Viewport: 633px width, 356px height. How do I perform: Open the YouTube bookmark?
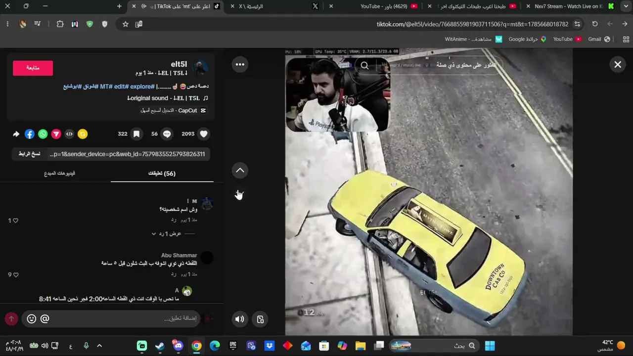[567, 39]
